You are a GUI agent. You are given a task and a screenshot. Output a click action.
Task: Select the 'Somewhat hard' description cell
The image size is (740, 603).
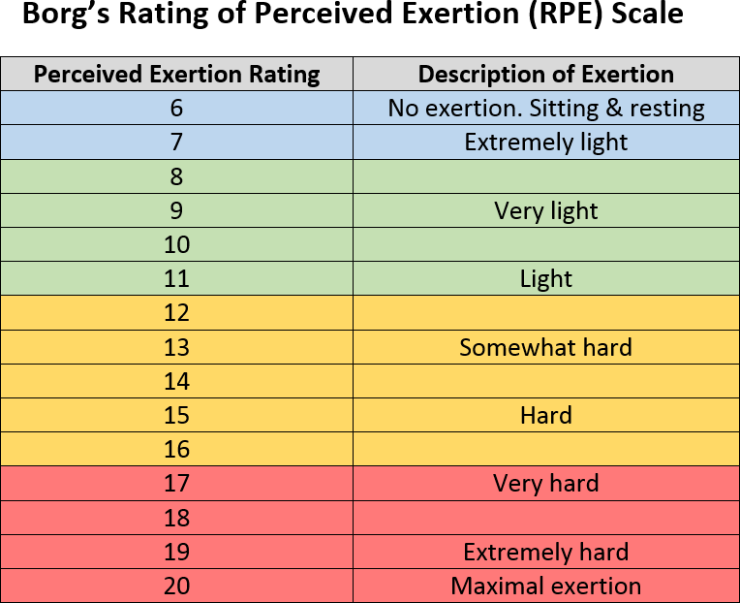coord(545,347)
